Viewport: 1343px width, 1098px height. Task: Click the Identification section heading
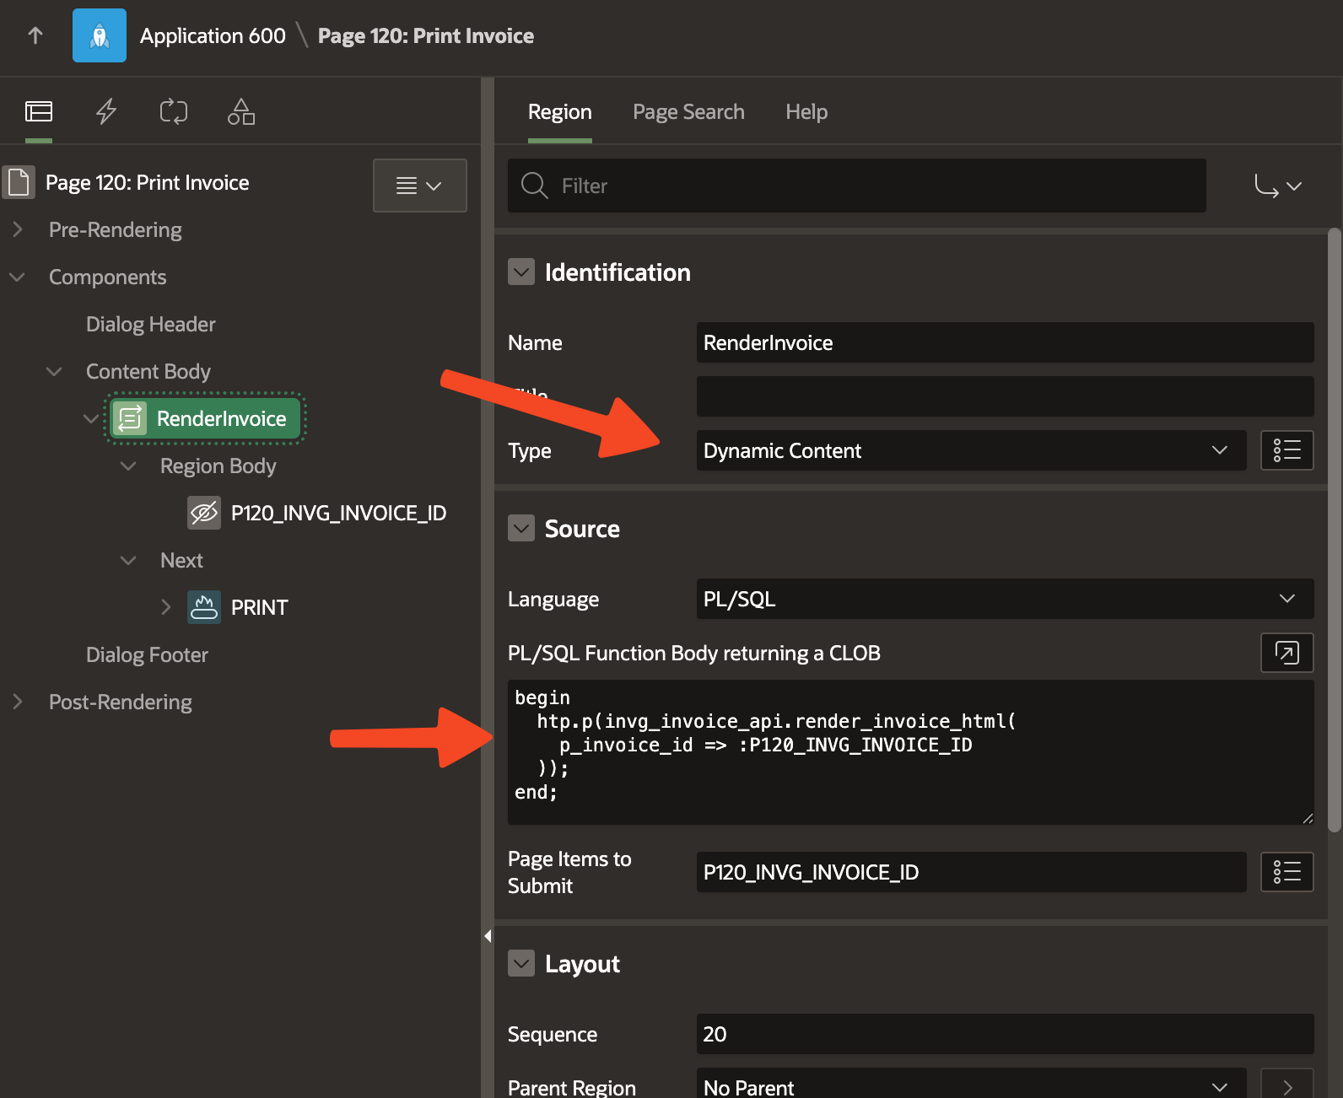point(618,272)
